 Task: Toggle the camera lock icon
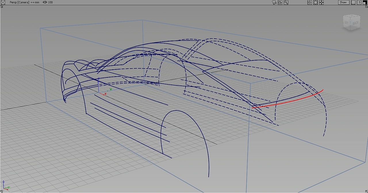click(x=280, y=2)
